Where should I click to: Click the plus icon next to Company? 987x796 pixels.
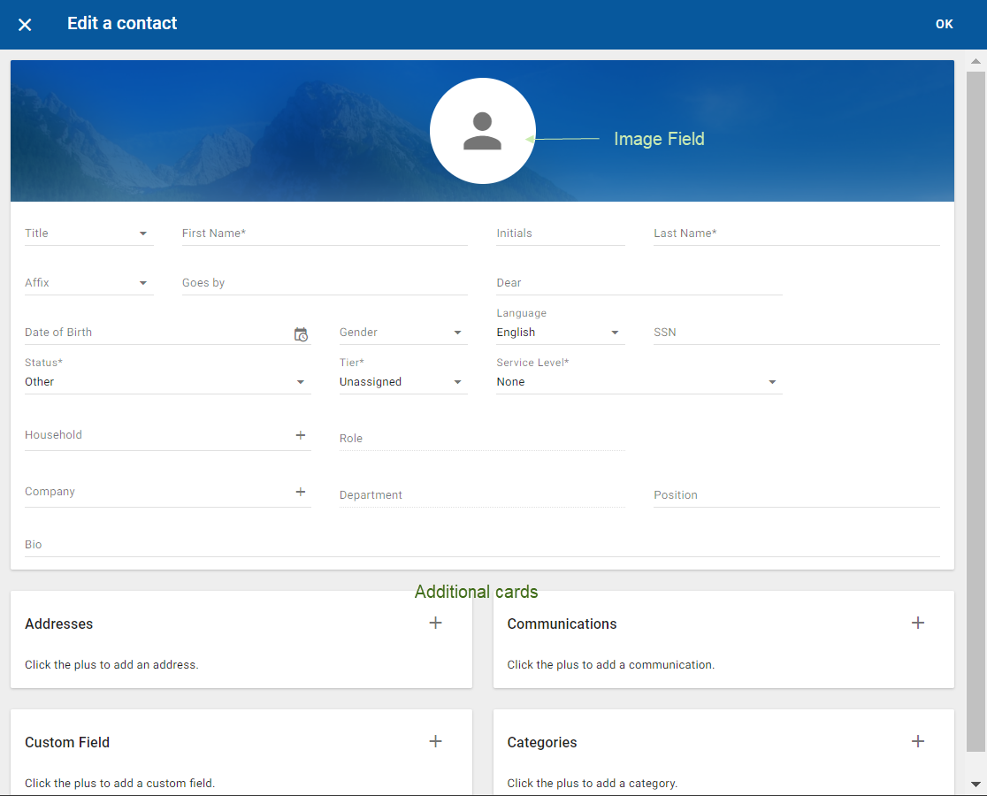[301, 492]
